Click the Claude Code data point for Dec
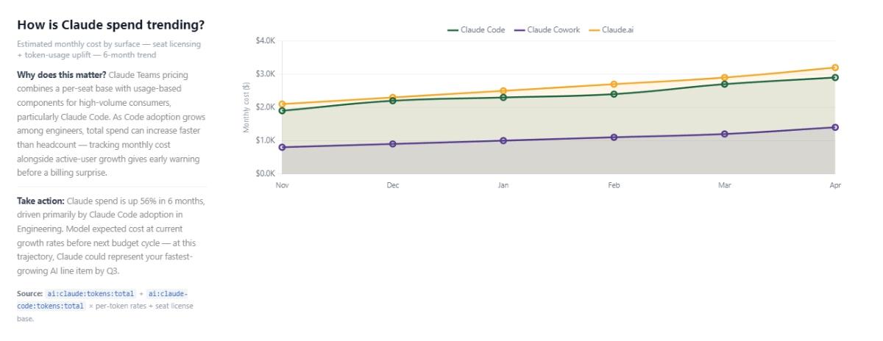 (393, 101)
